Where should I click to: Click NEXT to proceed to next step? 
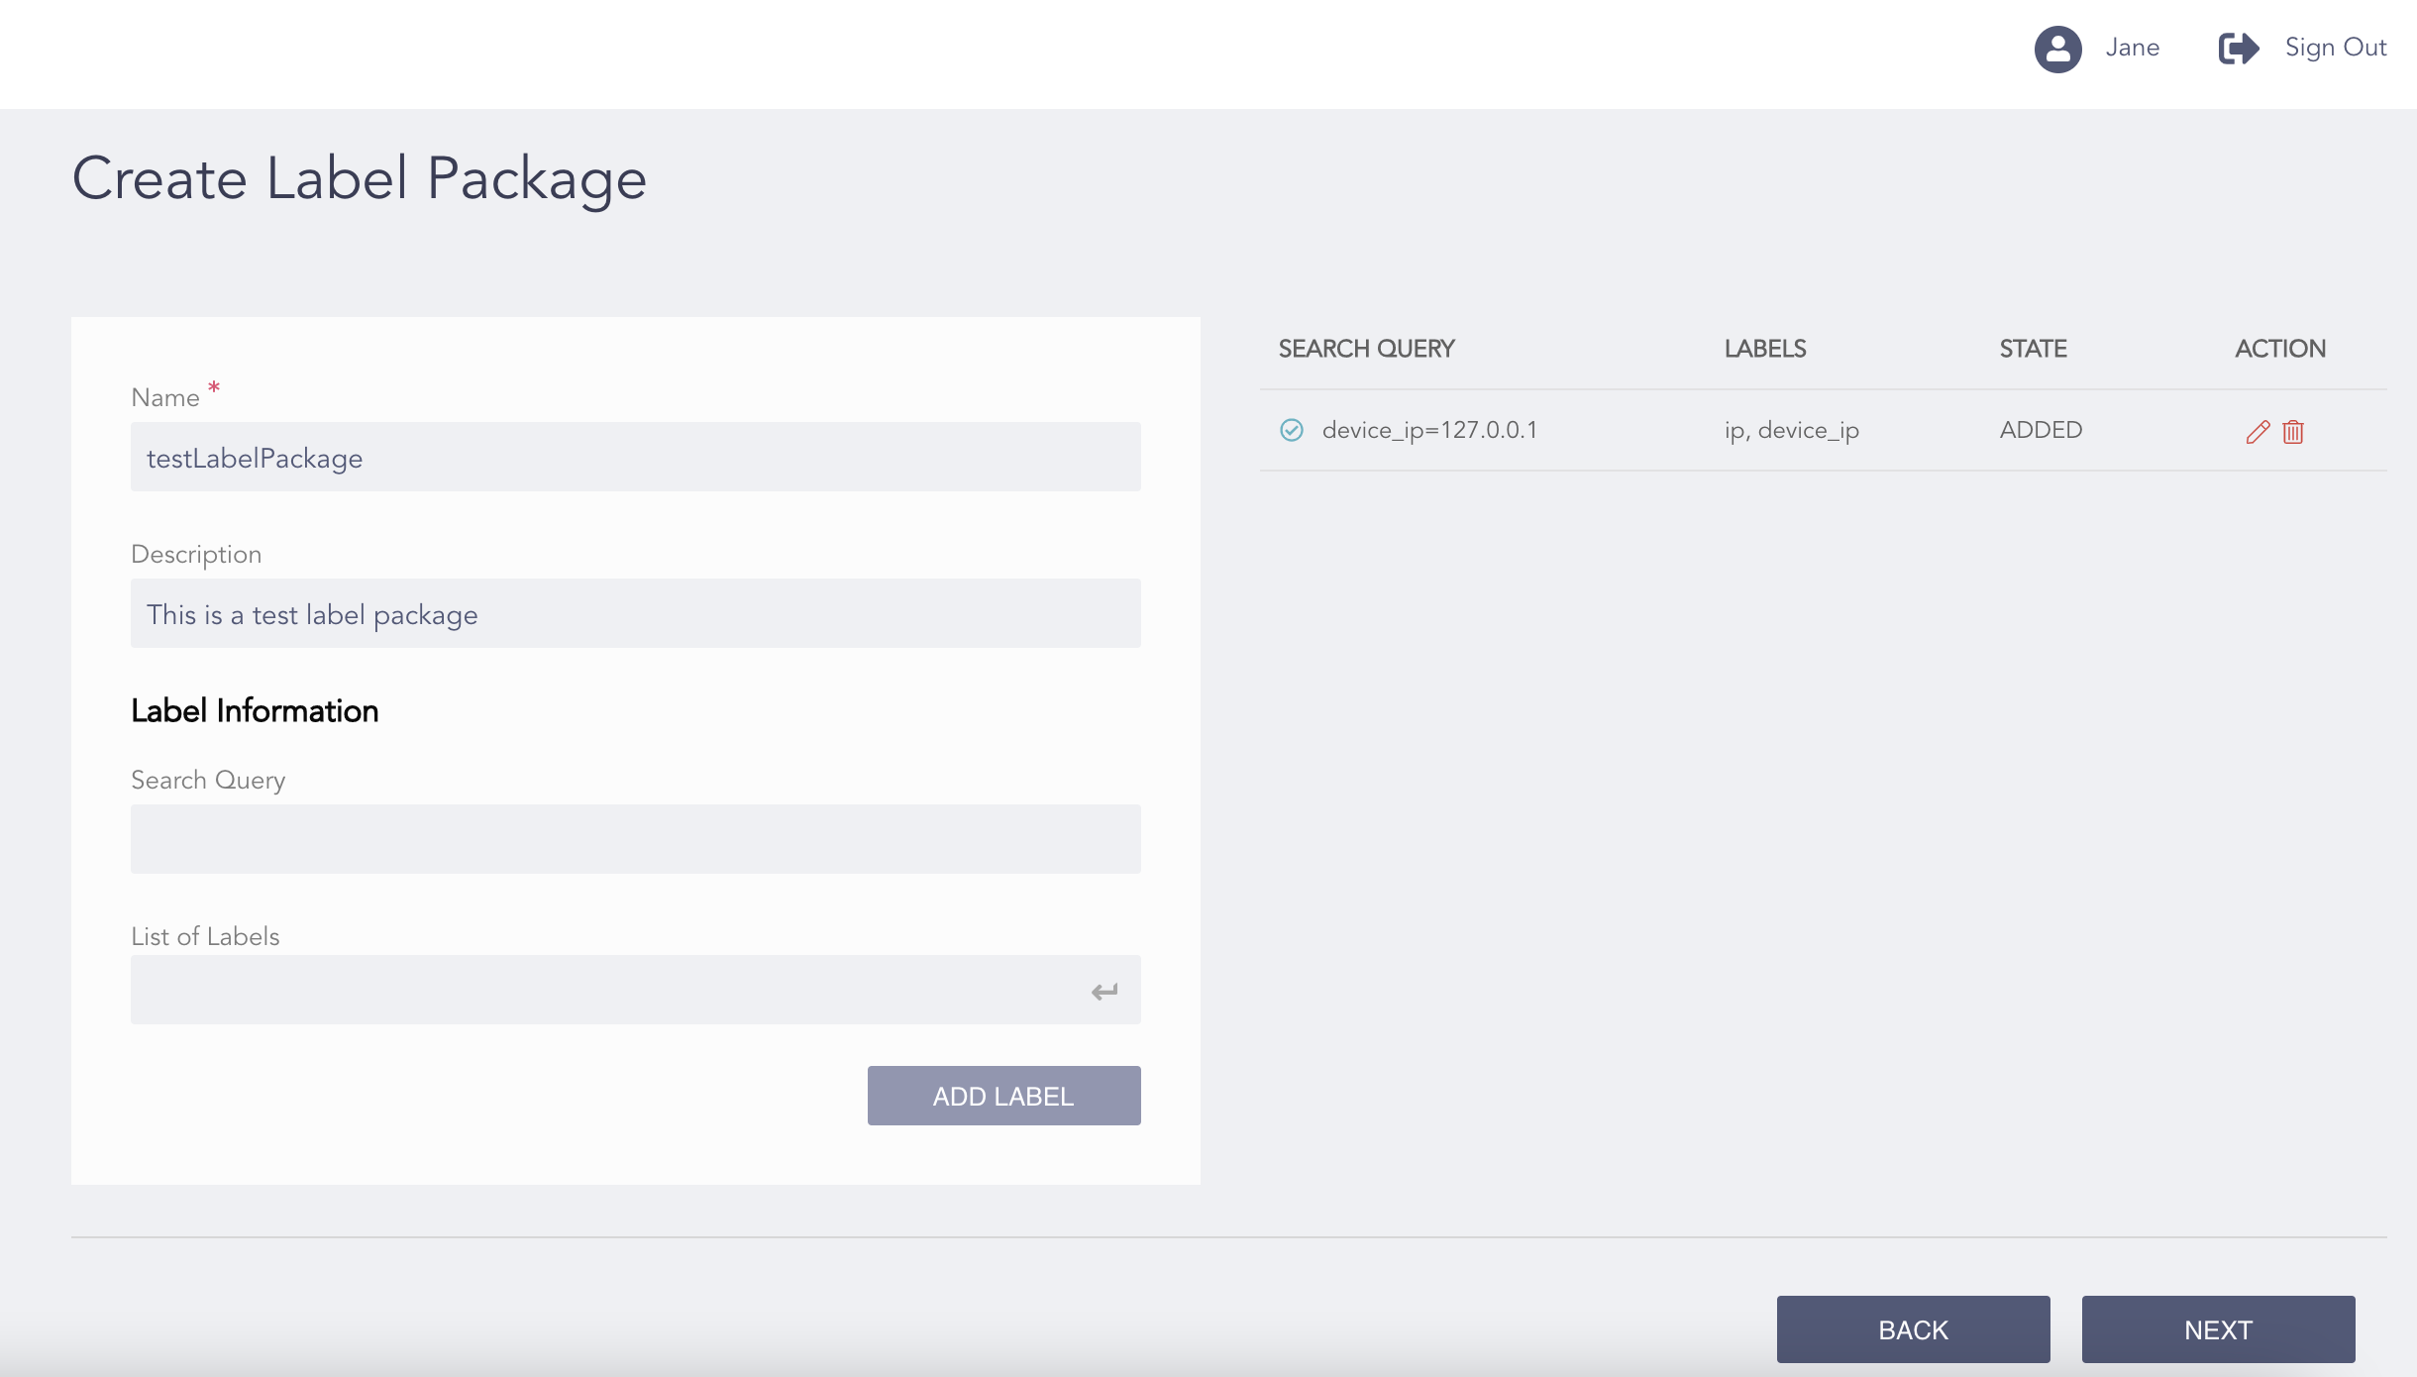pos(2217,1328)
